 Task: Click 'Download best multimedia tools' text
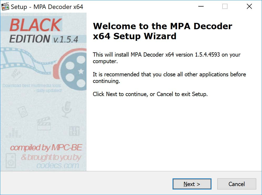(32, 86)
